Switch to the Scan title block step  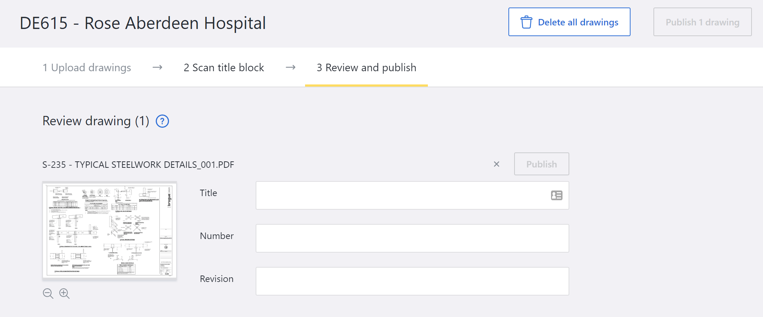click(x=224, y=68)
